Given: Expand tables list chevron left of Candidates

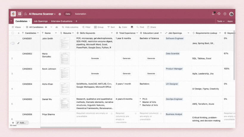Looking at the screenshot, I should [x=11, y=21].
